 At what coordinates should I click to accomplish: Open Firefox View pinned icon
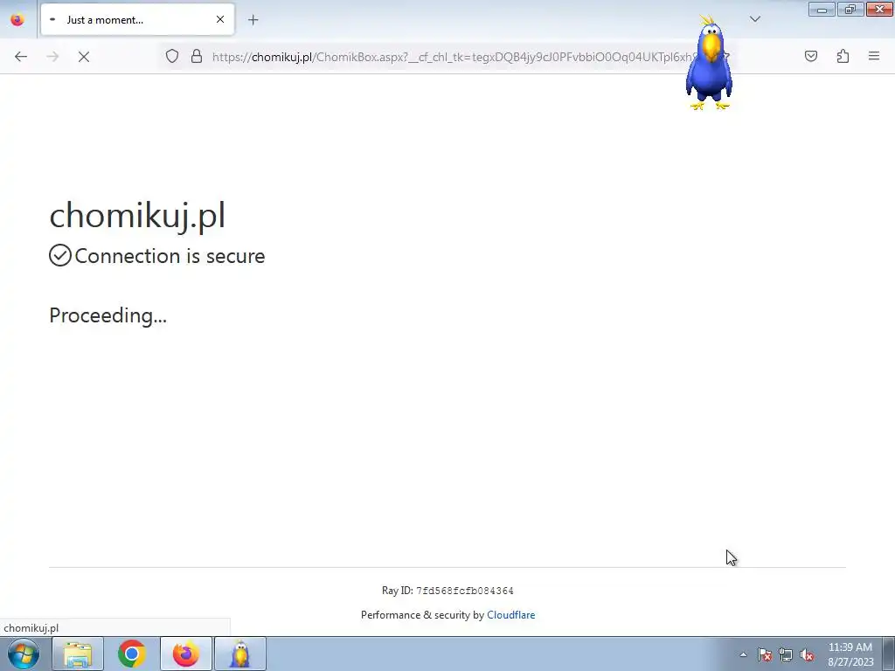17,20
